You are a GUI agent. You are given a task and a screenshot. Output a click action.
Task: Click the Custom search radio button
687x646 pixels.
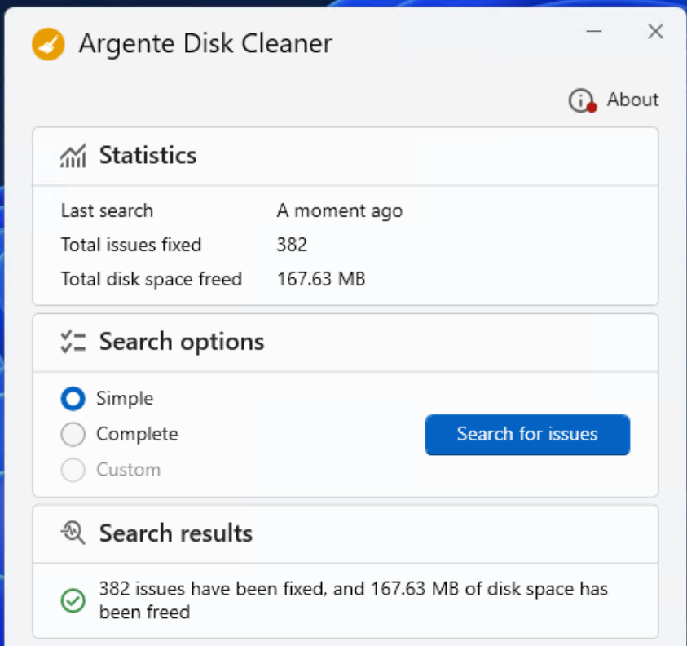click(x=73, y=470)
